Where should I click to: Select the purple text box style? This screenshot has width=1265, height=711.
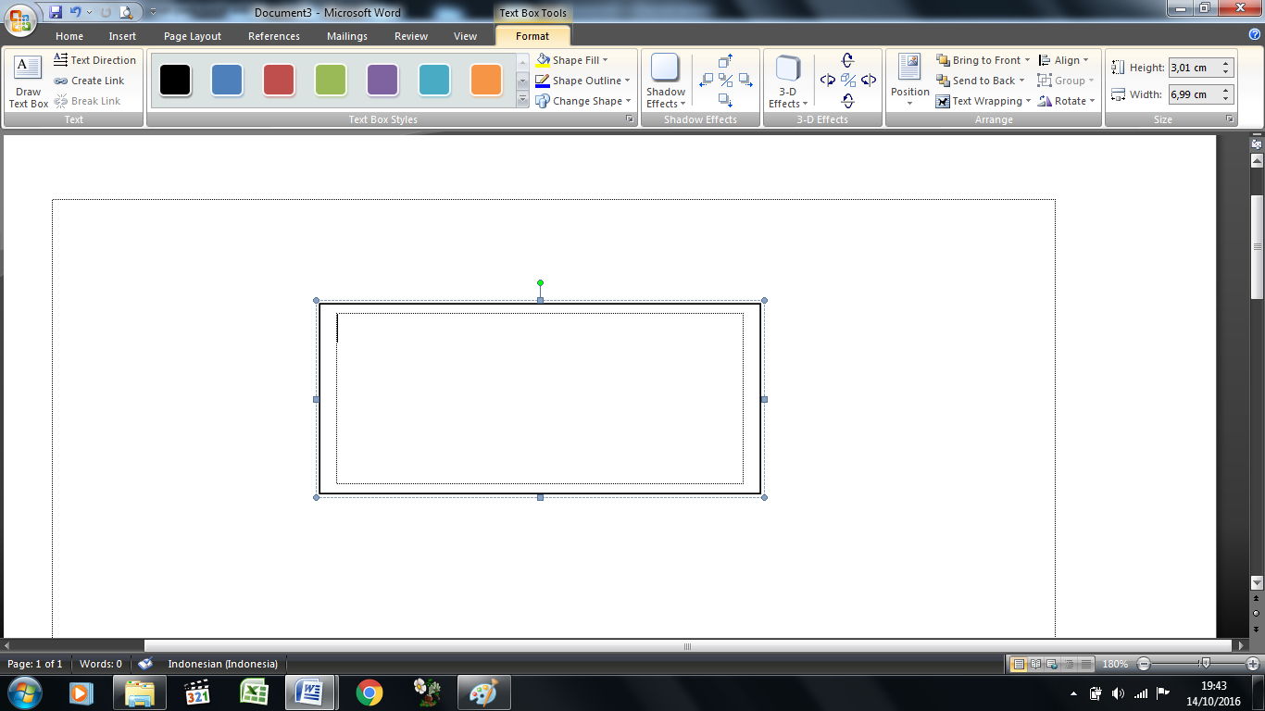coord(382,81)
